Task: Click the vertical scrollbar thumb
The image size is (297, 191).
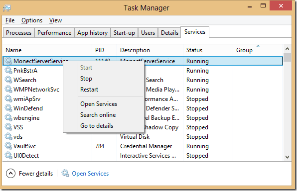Action: point(287,58)
